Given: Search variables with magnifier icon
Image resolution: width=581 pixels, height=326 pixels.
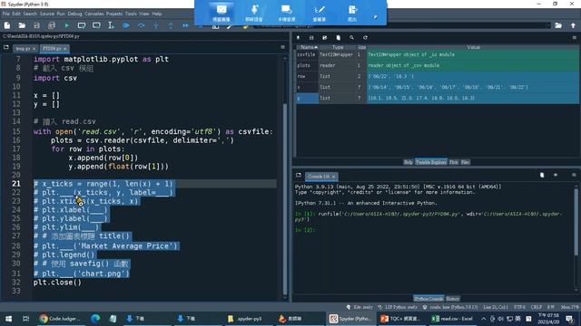Looking at the screenshot, I should tap(351, 38).
